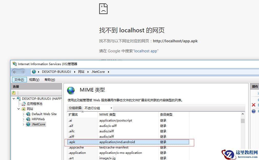Screen dimensions: 259x160
Task: Click the sites folder icon in the tree
Action: [x=24, y=109]
